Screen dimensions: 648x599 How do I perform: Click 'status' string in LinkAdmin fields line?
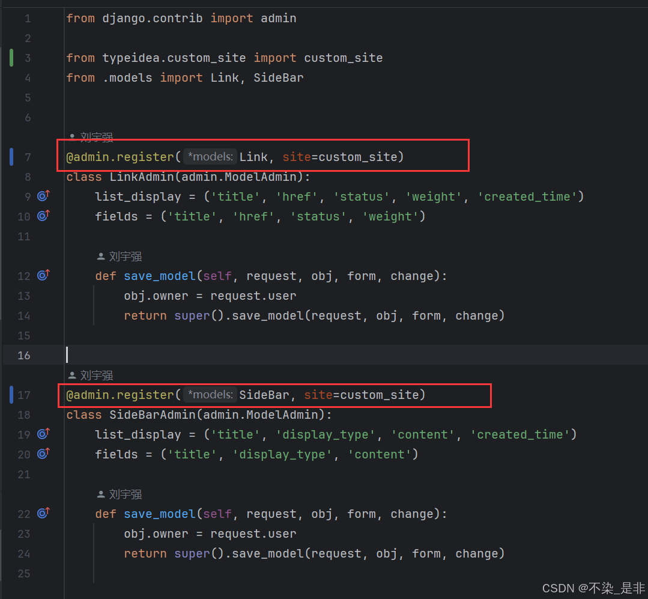point(318,217)
